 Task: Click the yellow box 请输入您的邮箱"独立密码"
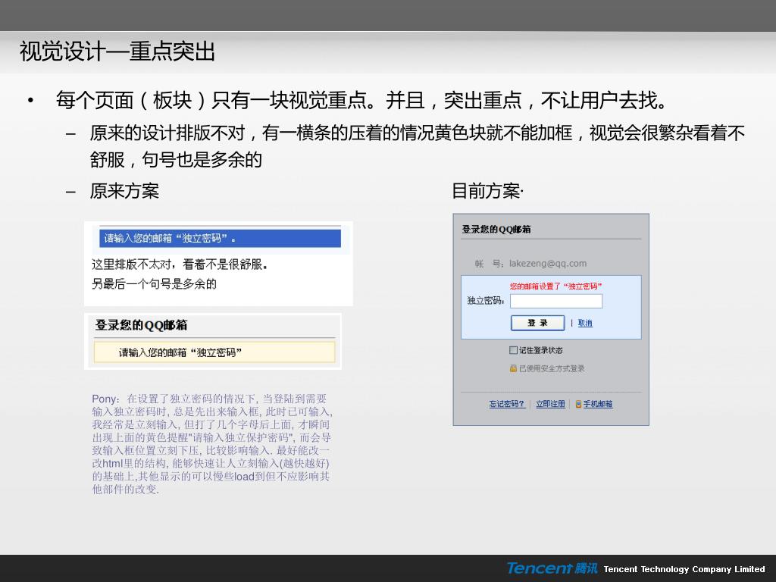214,352
